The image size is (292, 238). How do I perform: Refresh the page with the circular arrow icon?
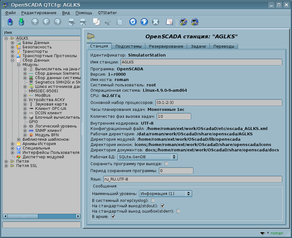(133, 22)
